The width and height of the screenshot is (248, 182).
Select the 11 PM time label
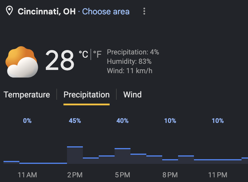click(218, 175)
